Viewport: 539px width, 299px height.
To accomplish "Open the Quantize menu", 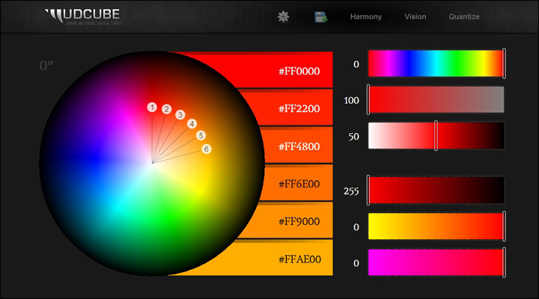I will [464, 16].
